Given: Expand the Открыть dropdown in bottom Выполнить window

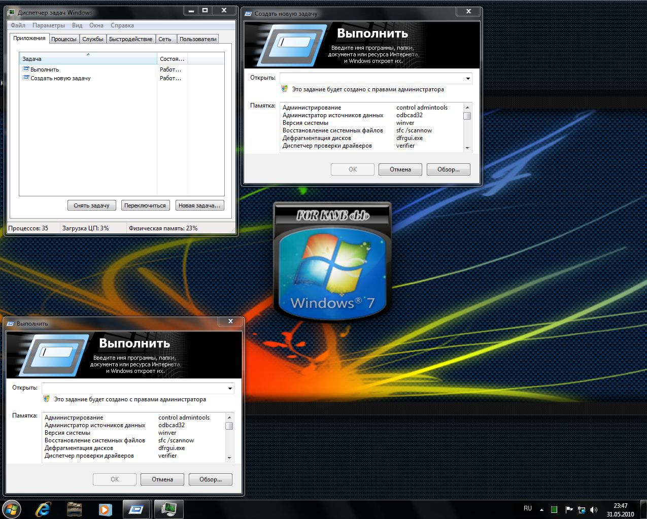Looking at the screenshot, I should (230, 389).
